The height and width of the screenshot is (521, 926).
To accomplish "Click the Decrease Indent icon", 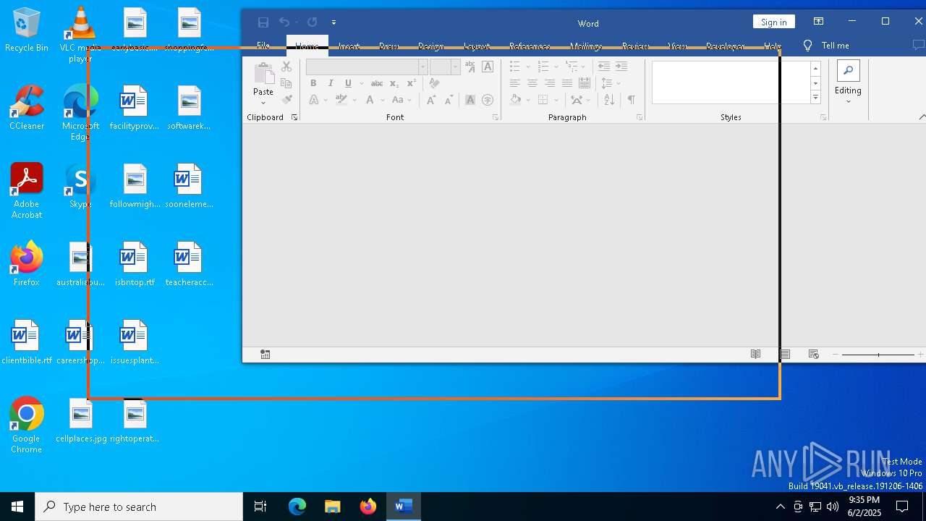I will point(604,67).
